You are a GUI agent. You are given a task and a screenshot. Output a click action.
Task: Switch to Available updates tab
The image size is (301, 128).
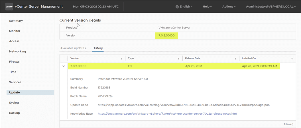pos(73,48)
